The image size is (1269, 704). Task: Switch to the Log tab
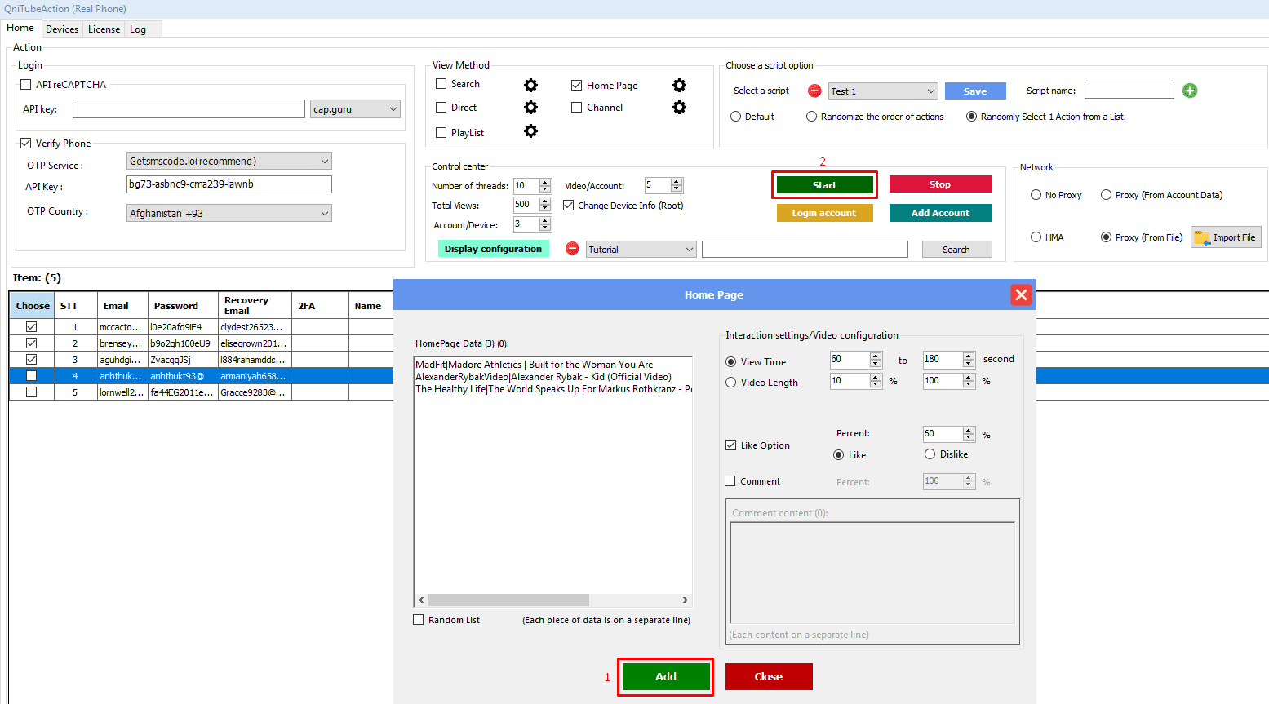coord(138,29)
